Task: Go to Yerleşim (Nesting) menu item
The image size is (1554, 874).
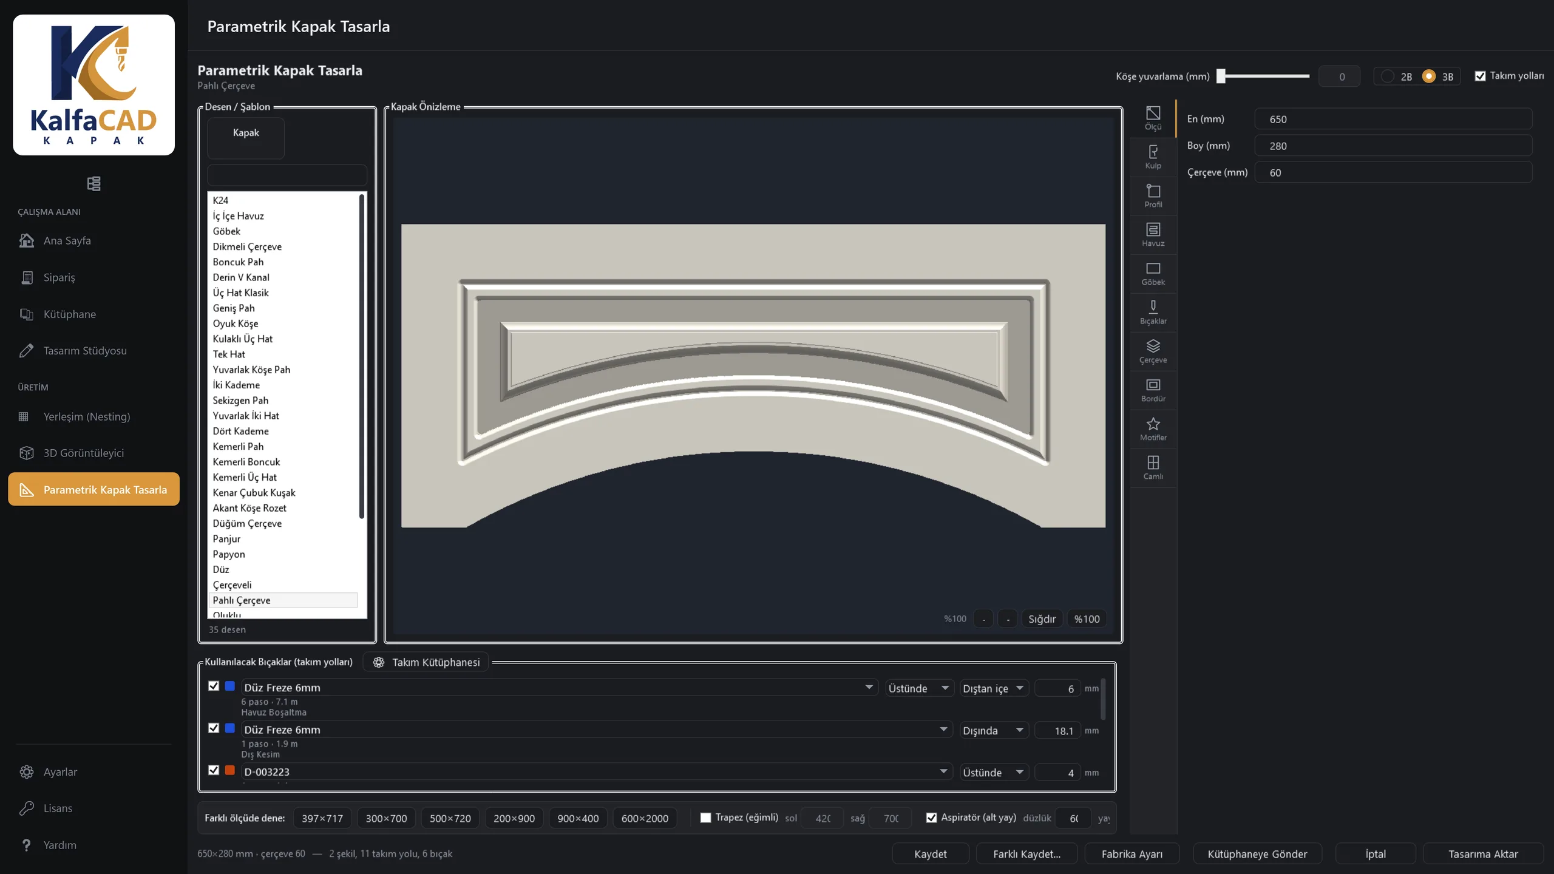Action: [93, 416]
